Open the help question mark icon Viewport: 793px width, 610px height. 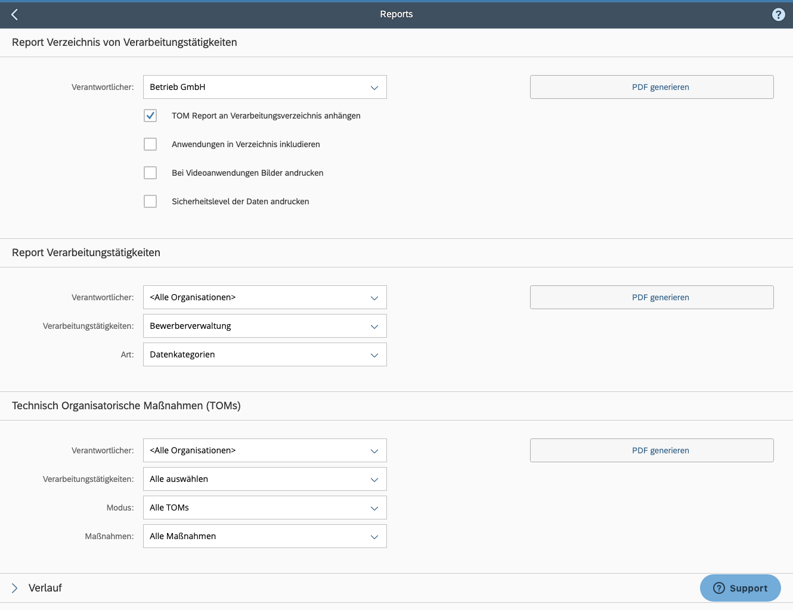(x=778, y=14)
